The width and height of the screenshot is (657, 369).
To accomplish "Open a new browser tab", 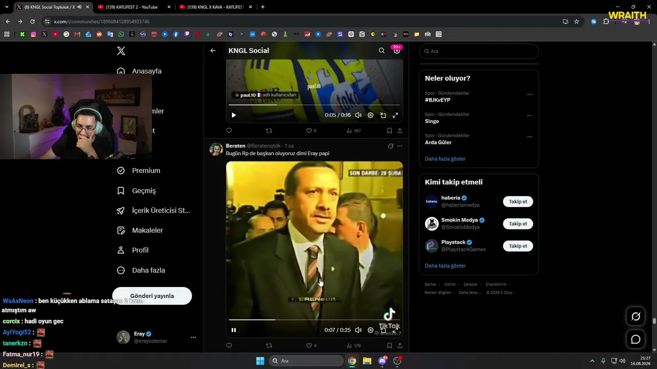I will (263, 7).
